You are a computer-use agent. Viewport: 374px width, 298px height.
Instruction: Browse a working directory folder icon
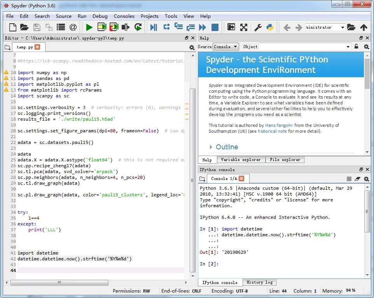pyautogui.click(x=351, y=28)
